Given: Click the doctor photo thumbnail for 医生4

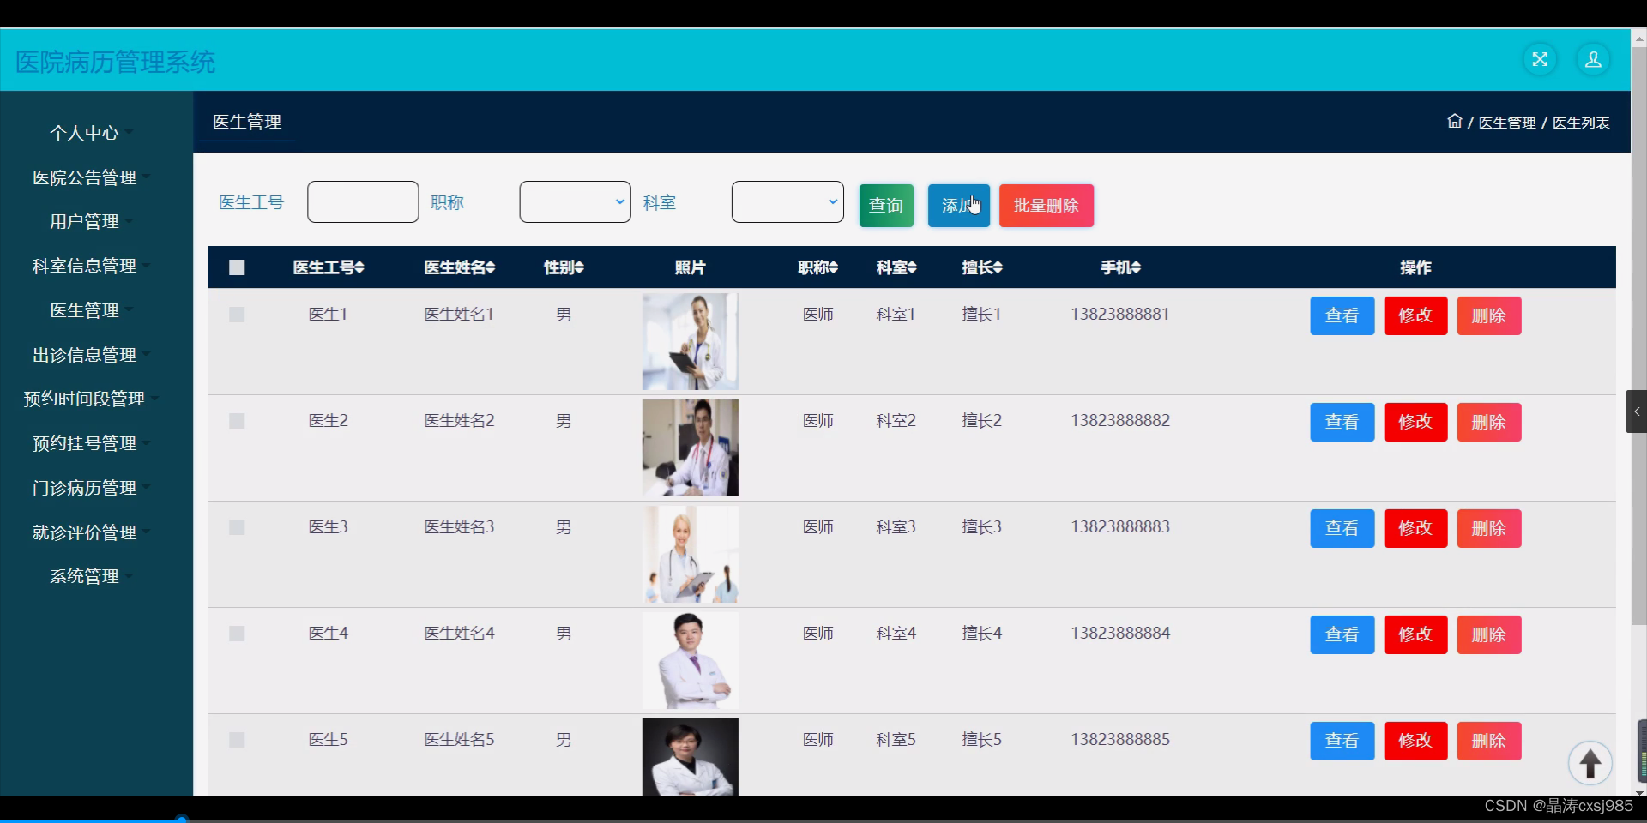Looking at the screenshot, I should 690,660.
